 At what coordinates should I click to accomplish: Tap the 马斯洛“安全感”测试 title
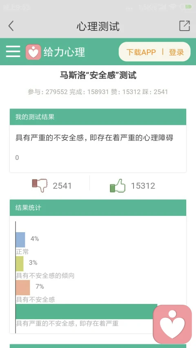98,75
